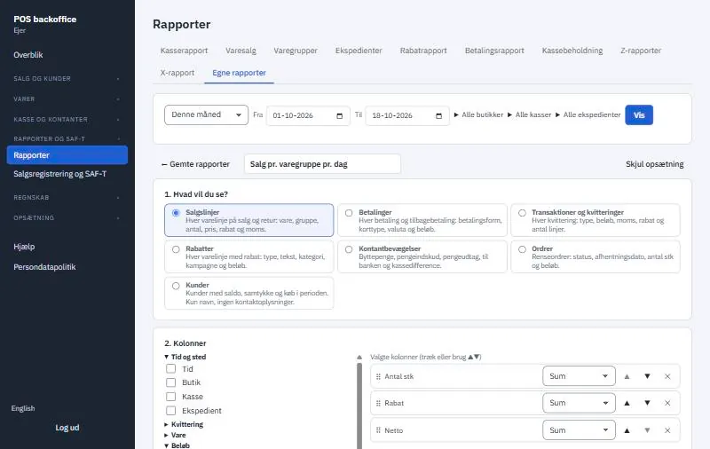Click the blue Vis button

click(x=639, y=115)
